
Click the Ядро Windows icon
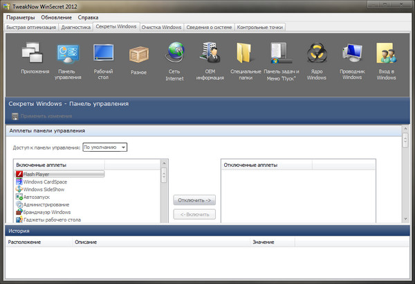click(316, 55)
